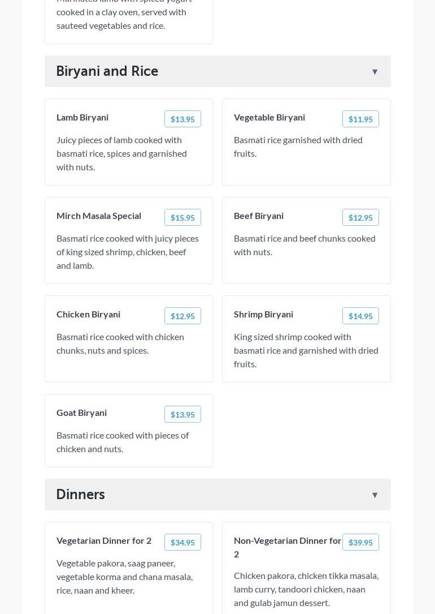Click the Goat Biryani description text
The width and height of the screenshot is (435, 614).
[x=123, y=442]
